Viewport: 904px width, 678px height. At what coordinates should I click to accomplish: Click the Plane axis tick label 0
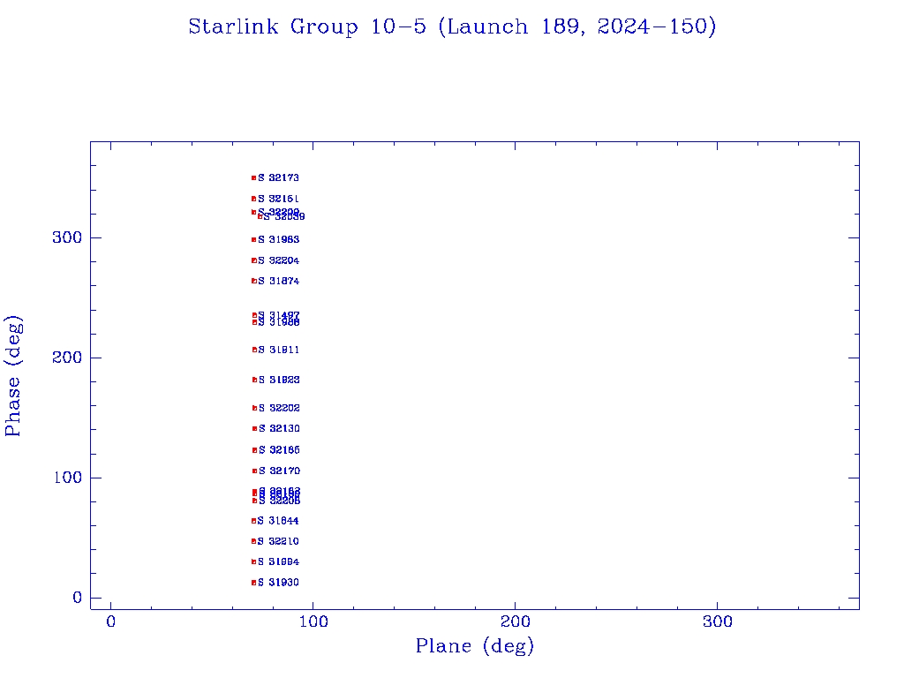[110, 622]
